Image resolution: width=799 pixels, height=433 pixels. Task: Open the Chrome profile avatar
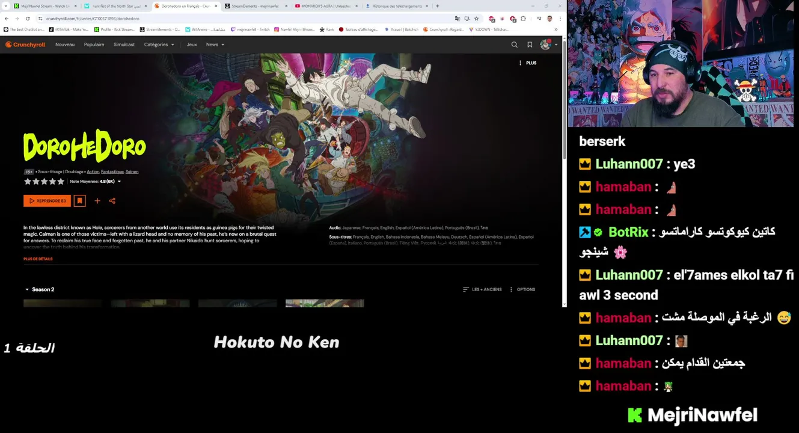(x=550, y=19)
